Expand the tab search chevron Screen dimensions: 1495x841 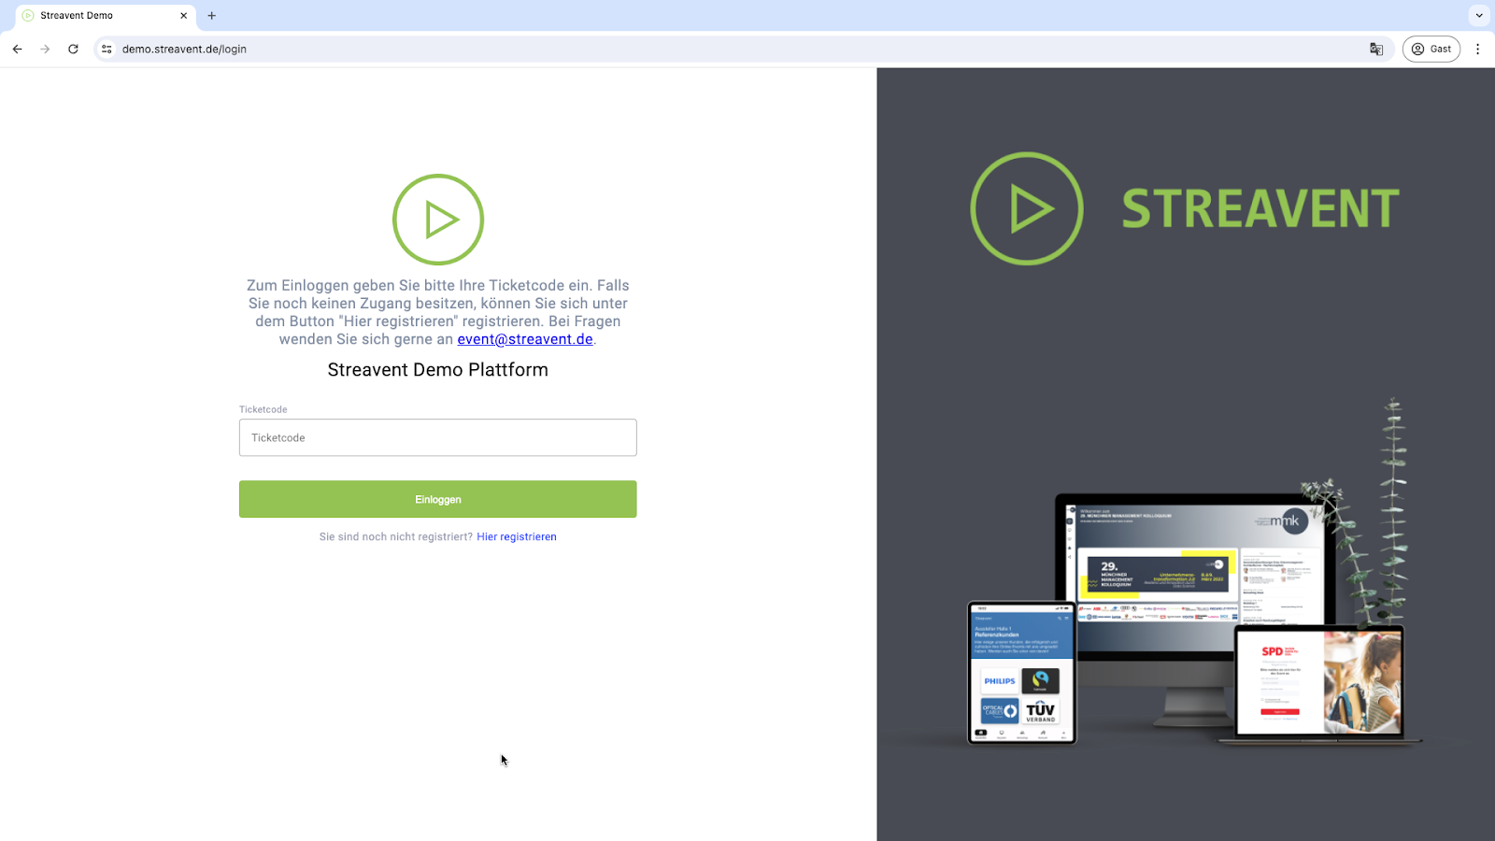point(1478,15)
